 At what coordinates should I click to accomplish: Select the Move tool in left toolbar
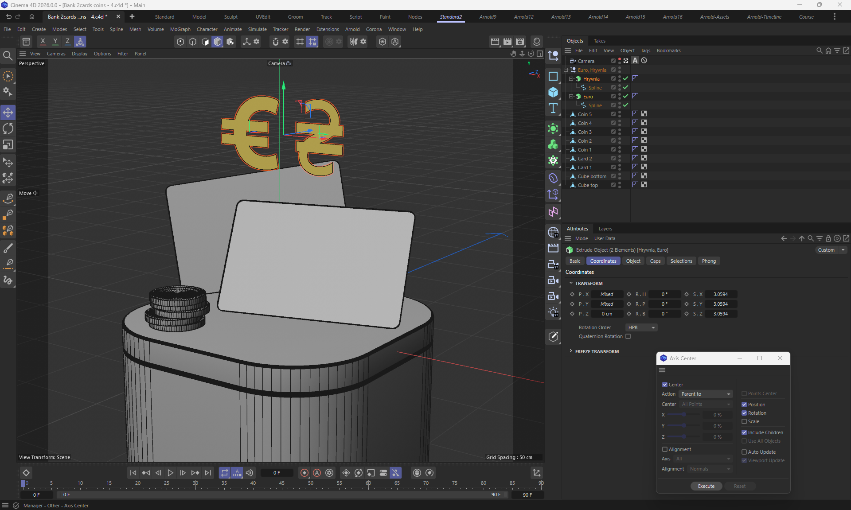click(8, 113)
